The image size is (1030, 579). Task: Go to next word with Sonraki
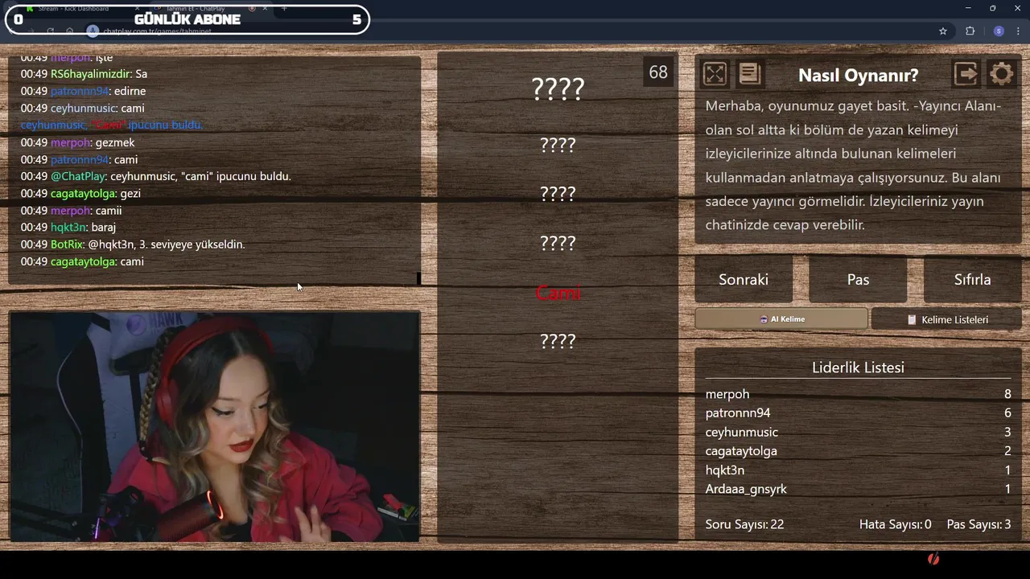744,279
